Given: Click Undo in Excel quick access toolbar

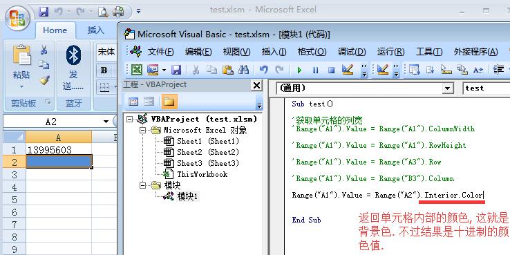Looking at the screenshot, I should pyautogui.click(x=59, y=12).
